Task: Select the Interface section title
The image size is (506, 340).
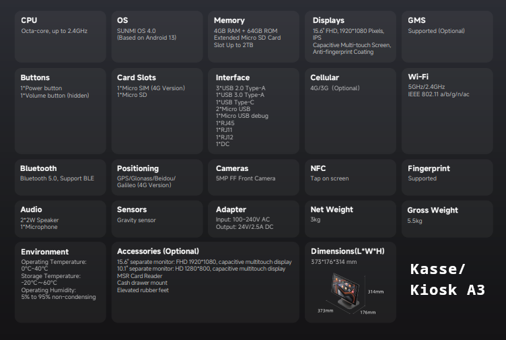Action: tap(233, 77)
